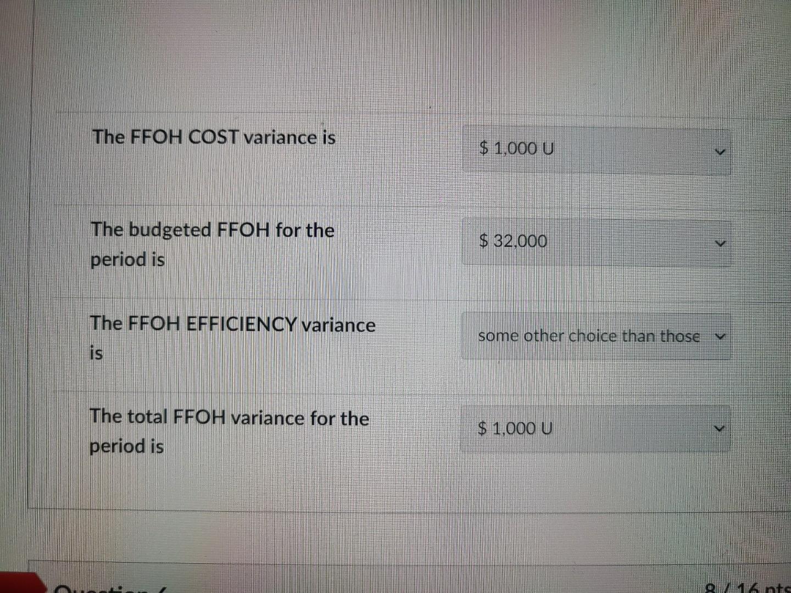The height and width of the screenshot is (593, 791).
Task: Open the FFOH EFFICIENCY variance dropdown
Action: click(x=596, y=336)
